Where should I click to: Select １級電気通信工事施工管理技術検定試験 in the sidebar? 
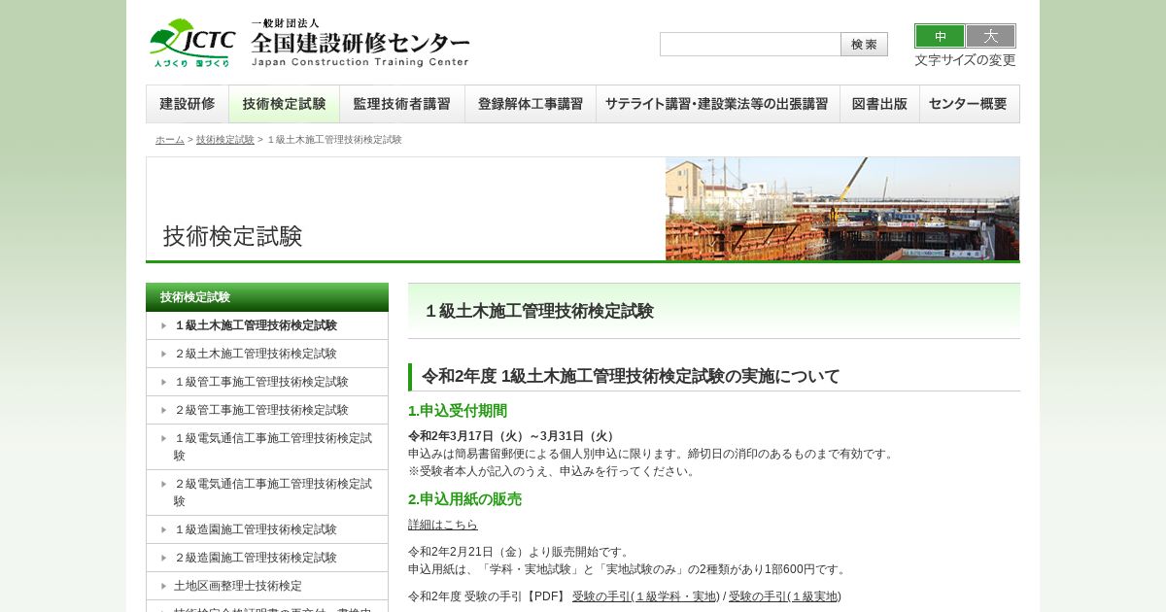[x=267, y=447]
